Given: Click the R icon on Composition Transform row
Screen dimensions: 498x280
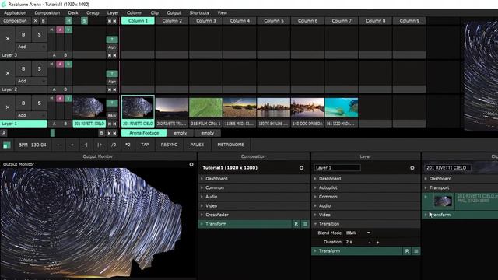Looking at the screenshot, I should 296,224.
